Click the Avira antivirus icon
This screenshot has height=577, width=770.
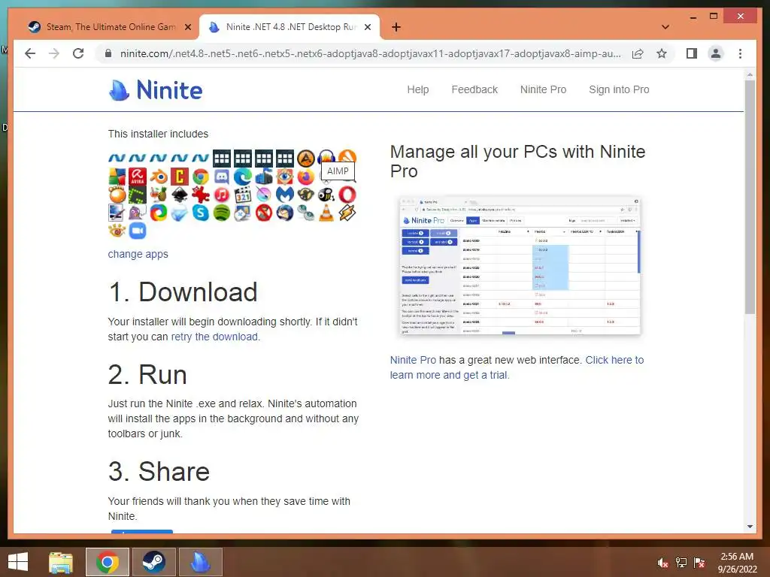point(138,177)
